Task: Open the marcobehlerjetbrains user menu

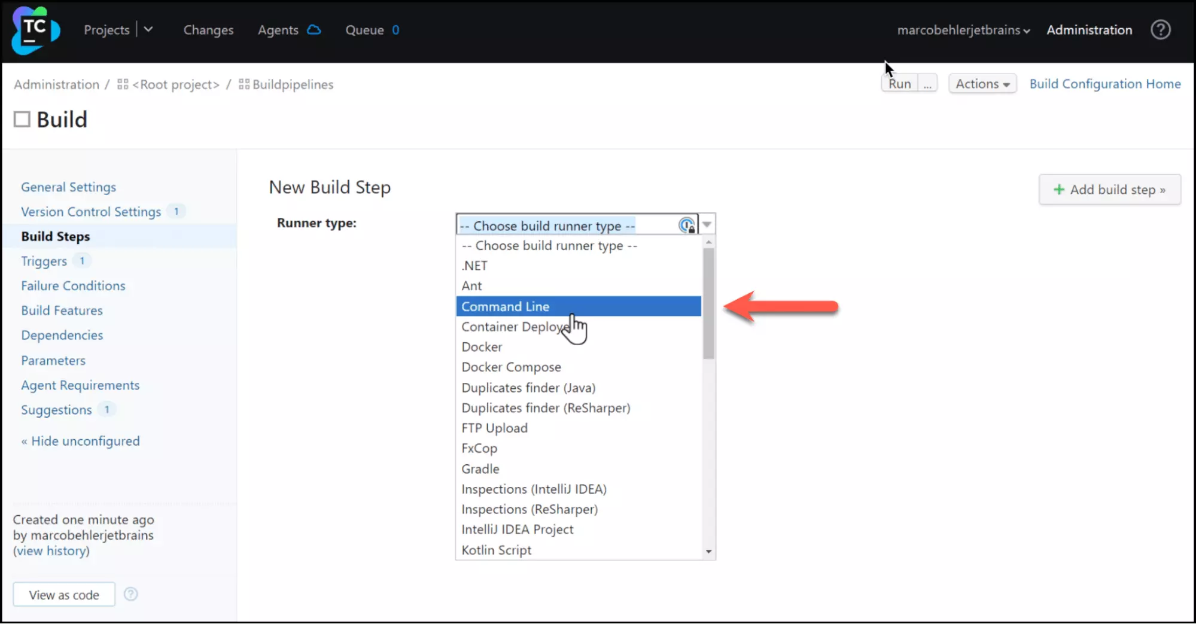Action: click(963, 30)
